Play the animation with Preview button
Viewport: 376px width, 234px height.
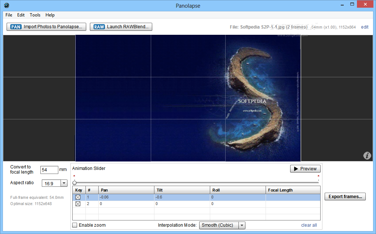click(x=305, y=169)
